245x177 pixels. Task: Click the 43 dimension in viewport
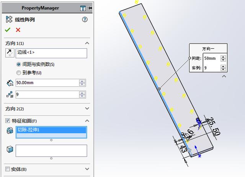point(183,149)
